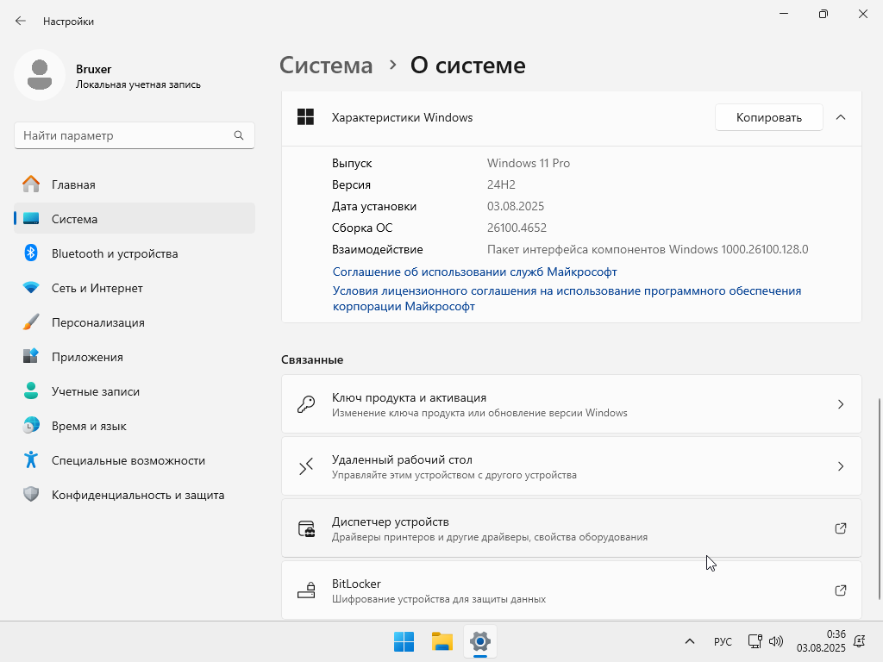This screenshot has width=883, height=662.
Task: Click the back arrow in Settings header
Action: [x=21, y=21]
